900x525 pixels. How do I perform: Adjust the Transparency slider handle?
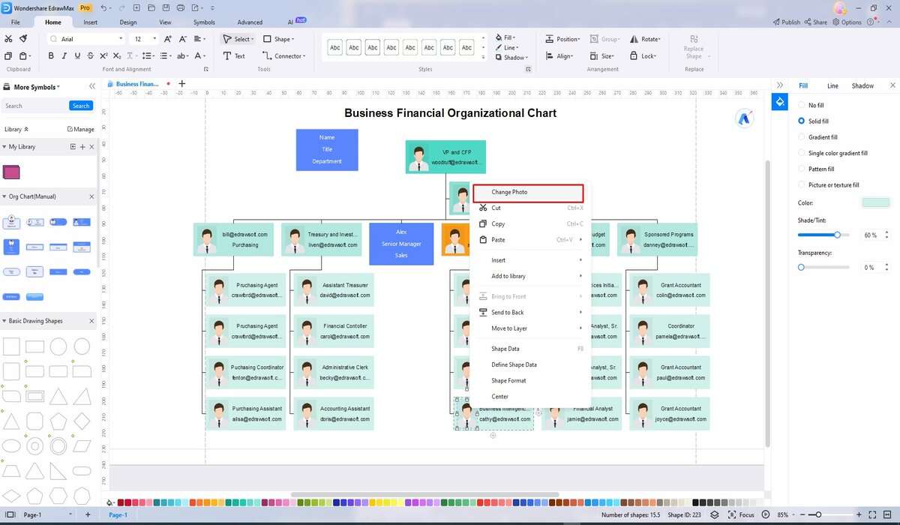coord(801,267)
